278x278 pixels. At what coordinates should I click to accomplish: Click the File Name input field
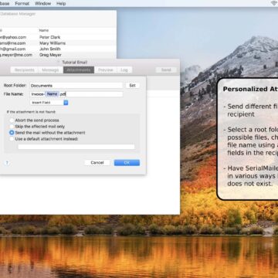pyautogui.click(x=76, y=94)
